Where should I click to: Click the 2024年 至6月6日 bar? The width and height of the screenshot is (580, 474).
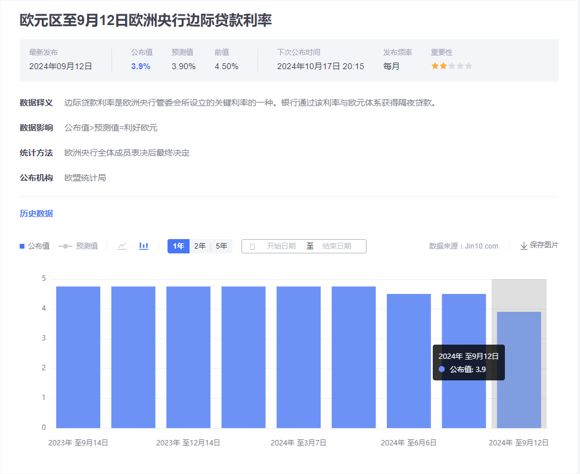click(x=408, y=361)
